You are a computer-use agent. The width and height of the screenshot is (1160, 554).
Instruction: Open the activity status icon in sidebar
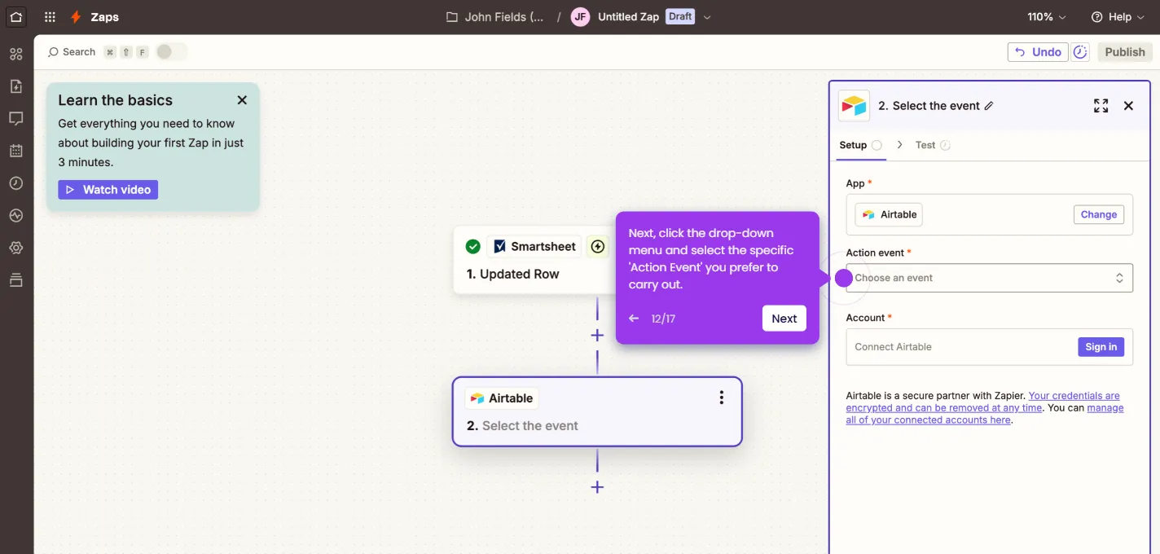tap(16, 216)
